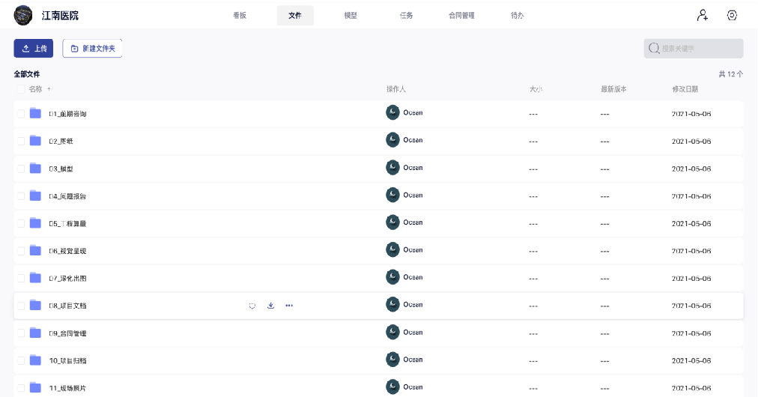Image resolution: width=758 pixels, height=397 pixels.
Task: Focus the 搜索关键字 search field
Action: point(697,49)
